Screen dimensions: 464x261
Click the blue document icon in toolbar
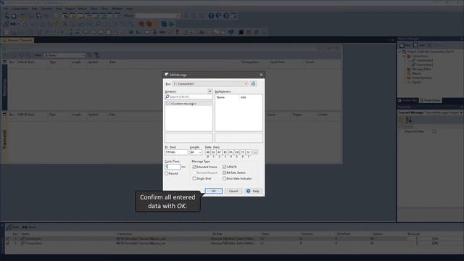pyautogui.click(x=164, y=24)
